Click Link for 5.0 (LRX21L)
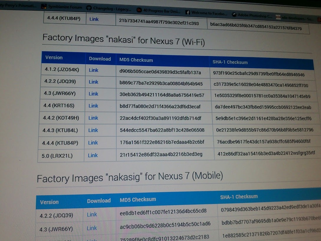 (93, 155)
